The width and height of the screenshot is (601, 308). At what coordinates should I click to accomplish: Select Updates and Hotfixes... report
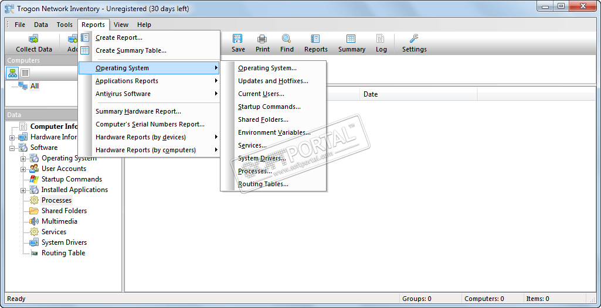click(273, 81)
